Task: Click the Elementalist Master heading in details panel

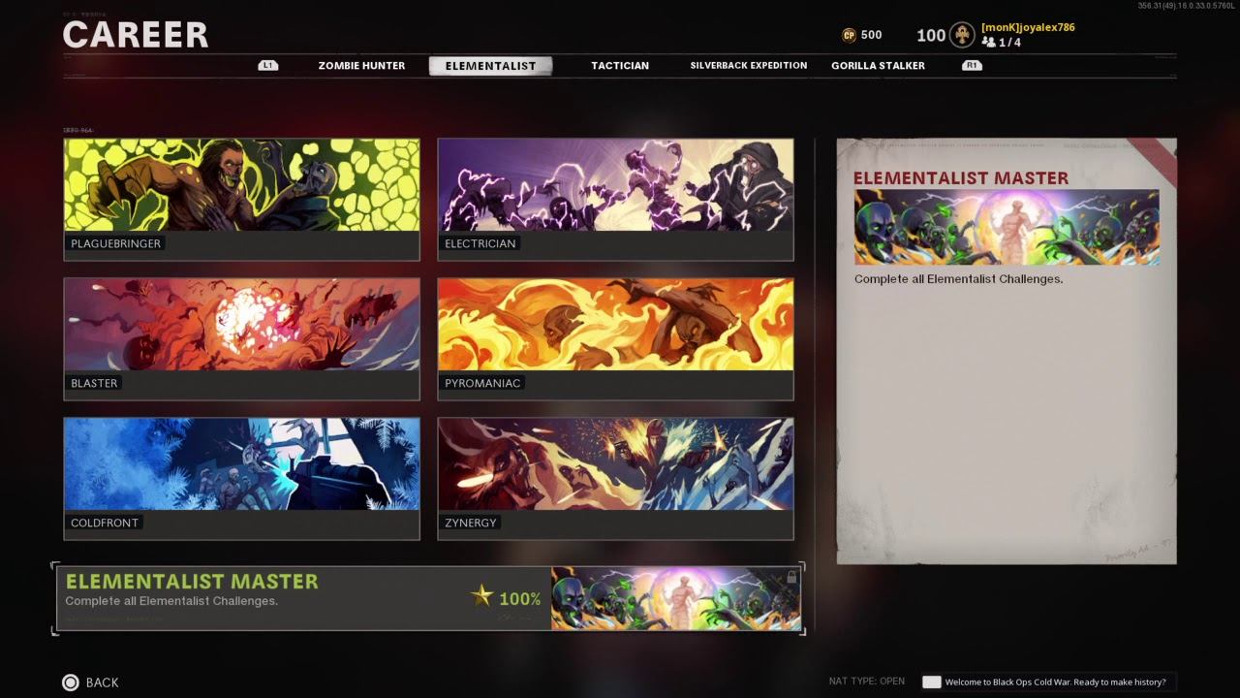Action: (x=961, y=178)
